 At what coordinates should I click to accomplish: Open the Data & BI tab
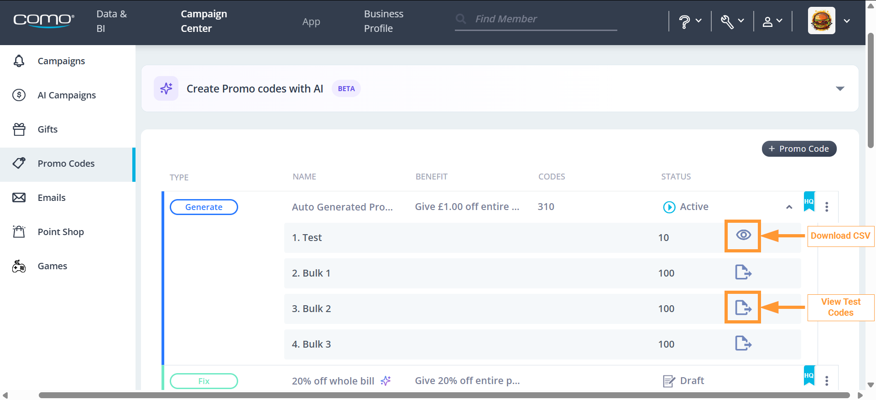[x=112, y=21]
